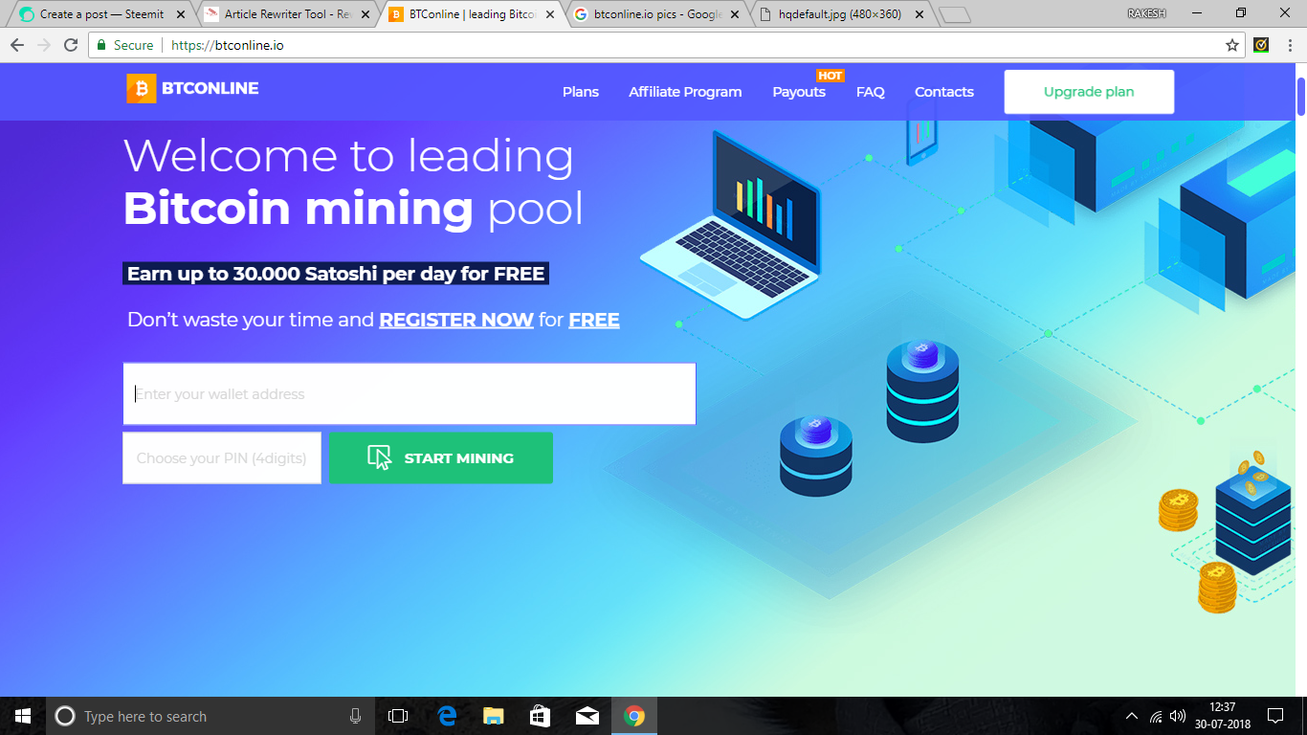
Task: Switch to the hqdefault.jpg tab
Action: [840, 14]
